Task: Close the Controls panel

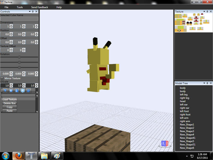Action: click(36, 12)
